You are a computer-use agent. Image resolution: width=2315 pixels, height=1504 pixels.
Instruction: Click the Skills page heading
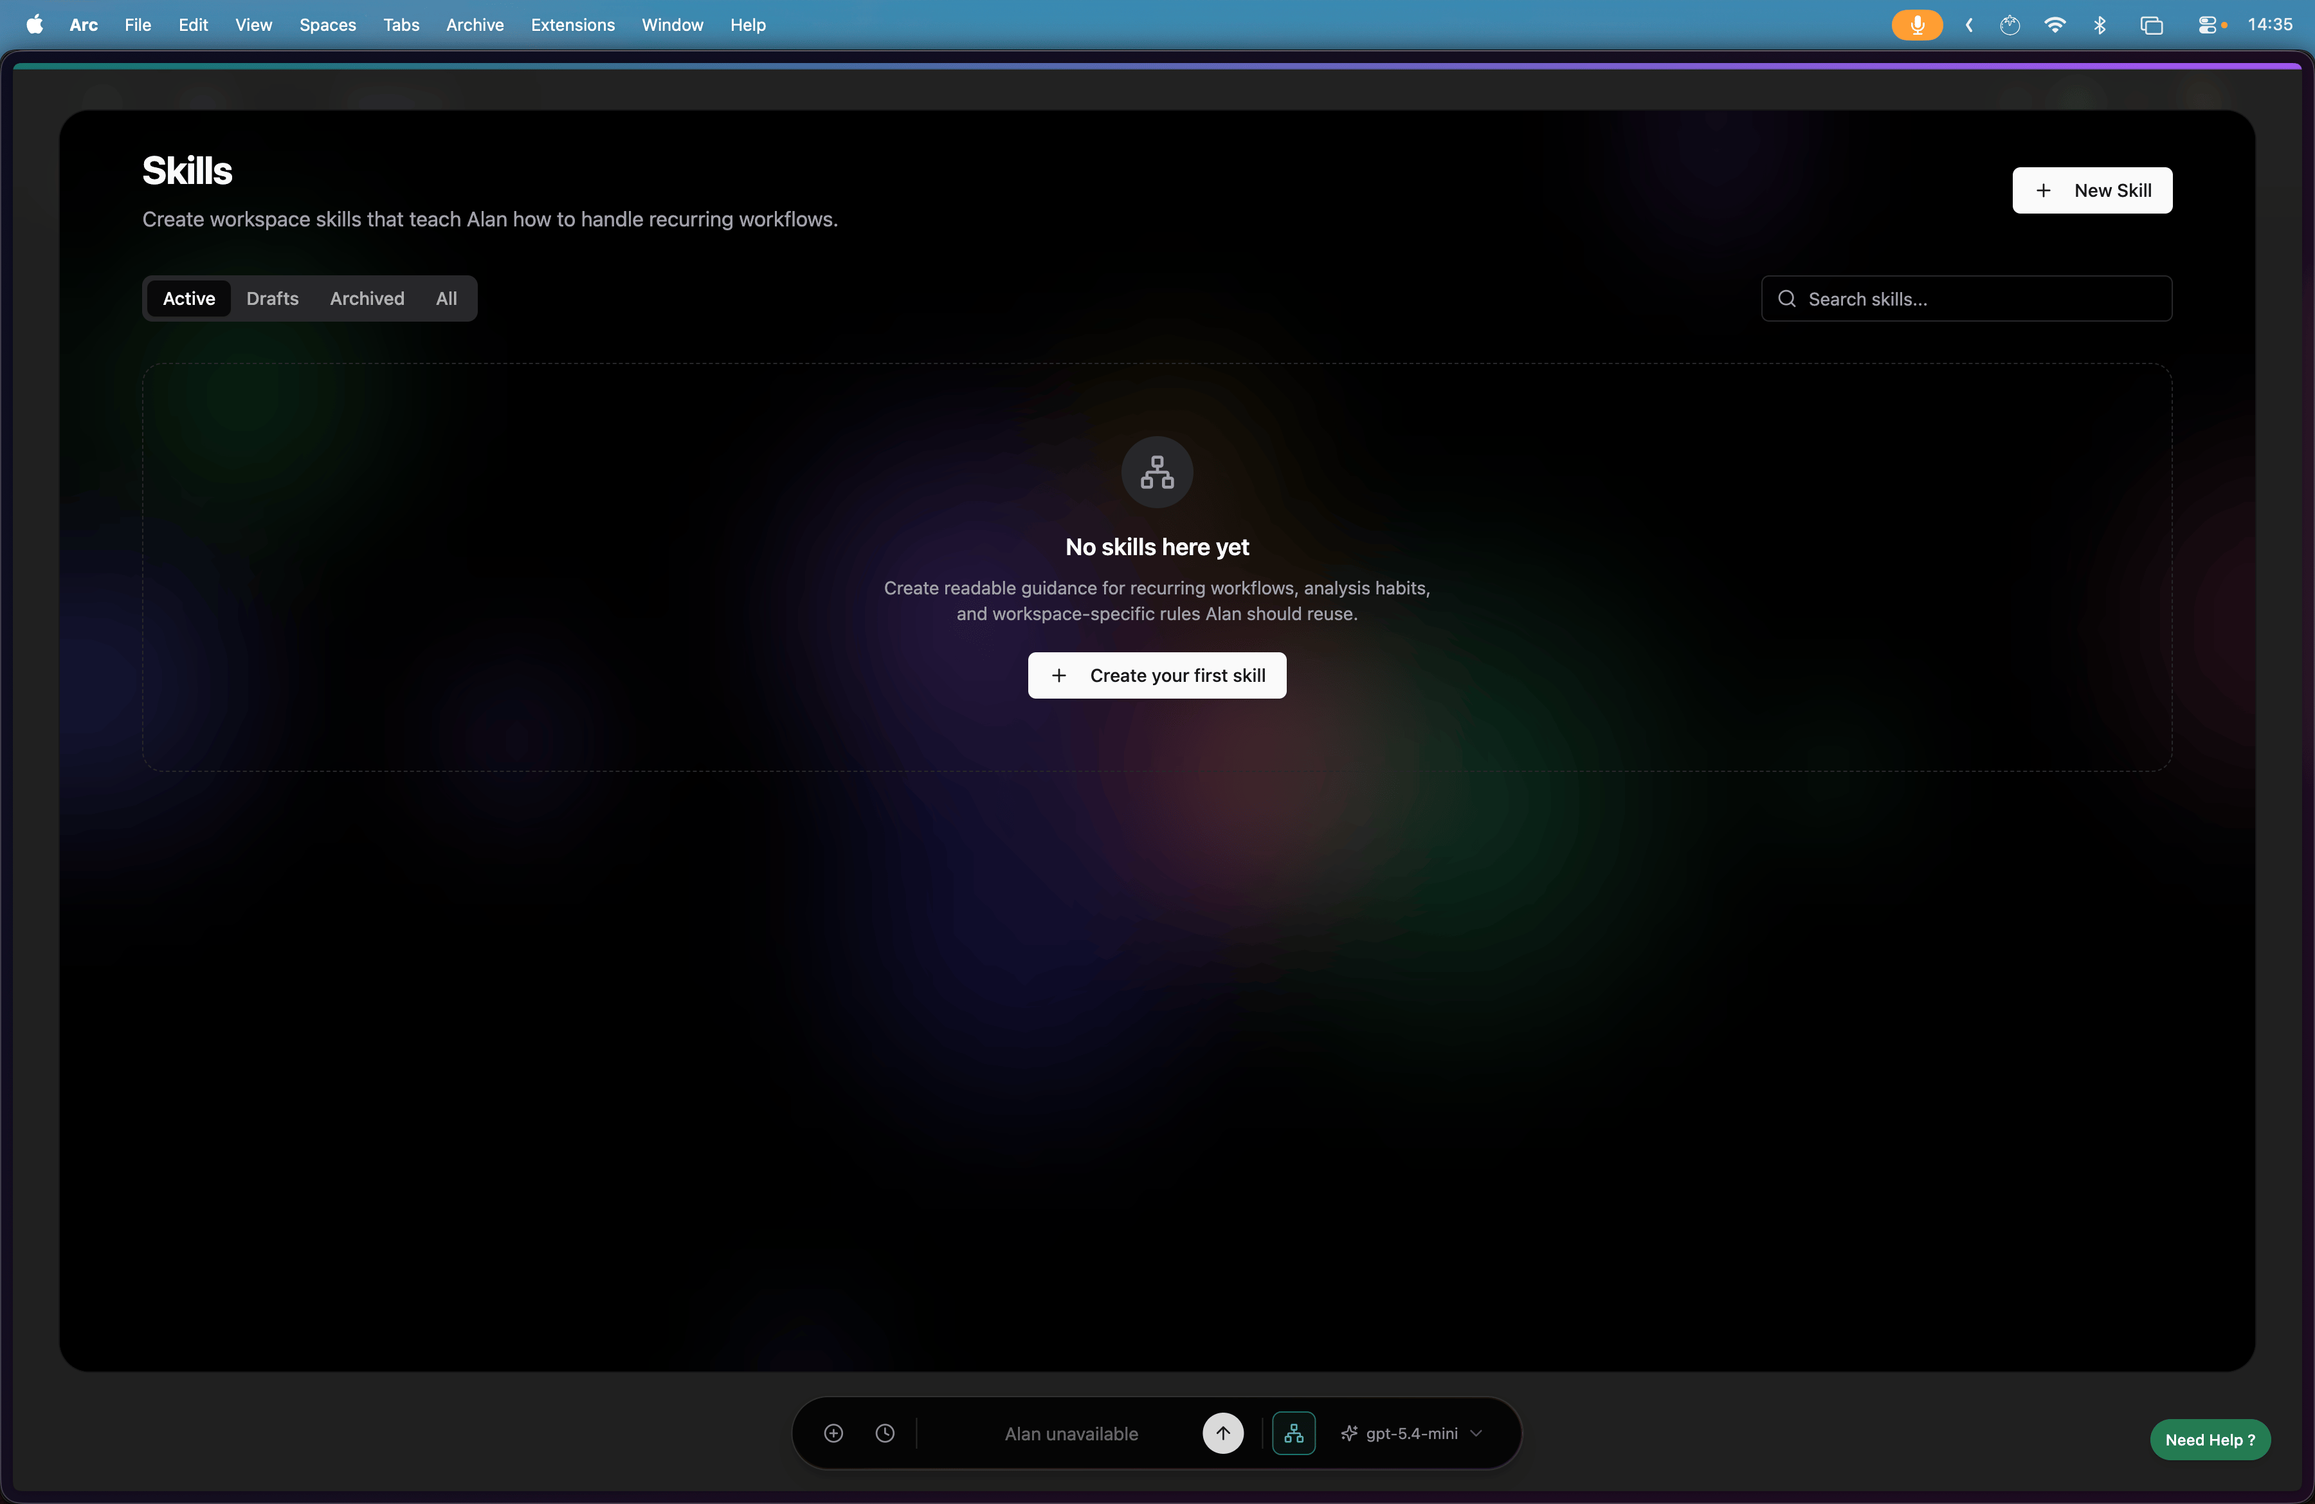tap(188, 170)
